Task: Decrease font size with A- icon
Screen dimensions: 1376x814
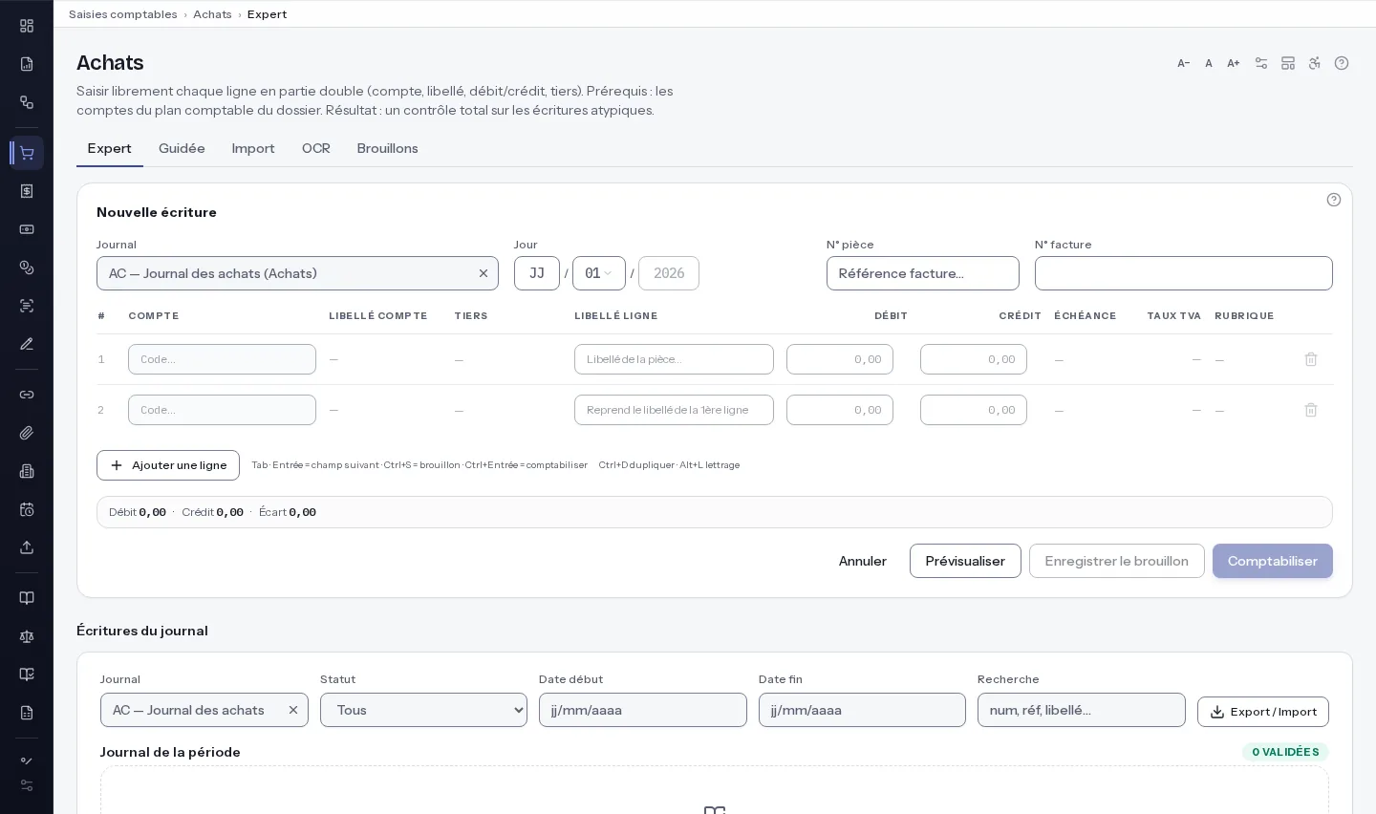Action: [1184, 63]
